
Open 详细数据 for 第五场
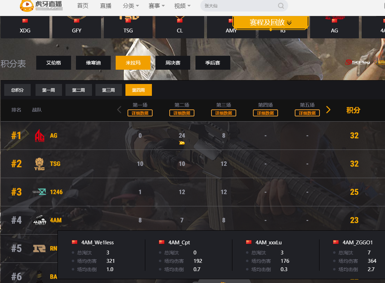(307, 113)
